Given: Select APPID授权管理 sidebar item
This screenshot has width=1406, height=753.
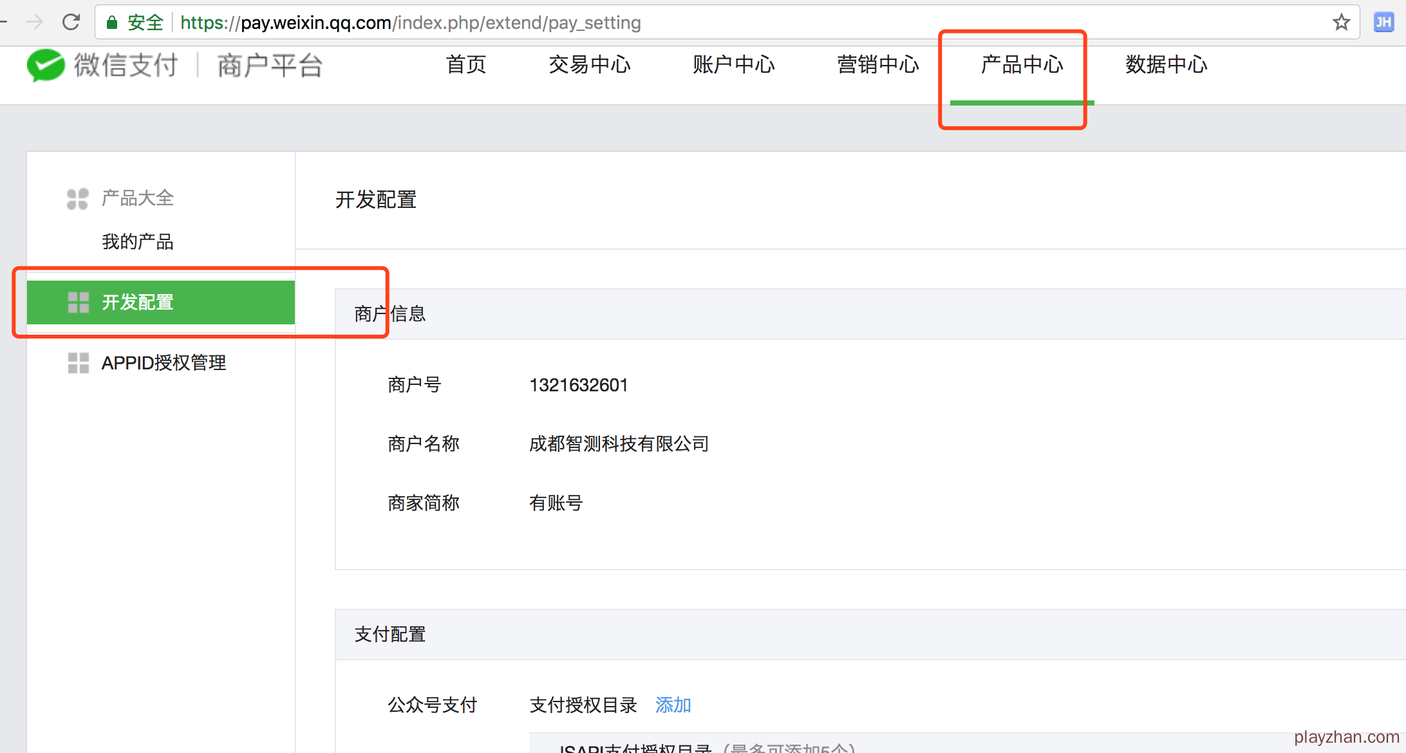Looking at the screenshot, I should (164, 363).
